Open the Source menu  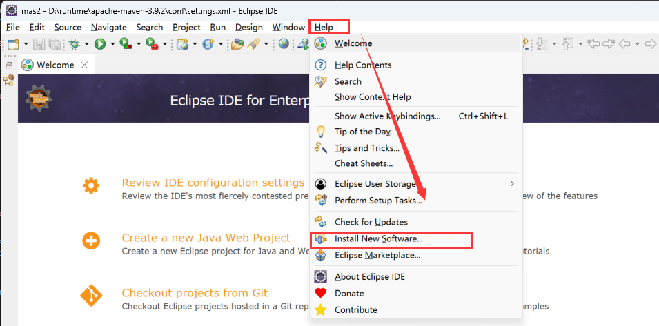tap(68, 28)
